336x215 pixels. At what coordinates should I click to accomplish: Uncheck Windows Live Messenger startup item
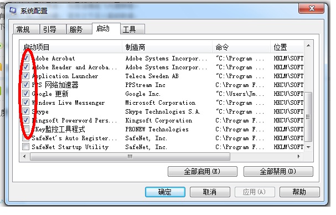pos(26,103)
